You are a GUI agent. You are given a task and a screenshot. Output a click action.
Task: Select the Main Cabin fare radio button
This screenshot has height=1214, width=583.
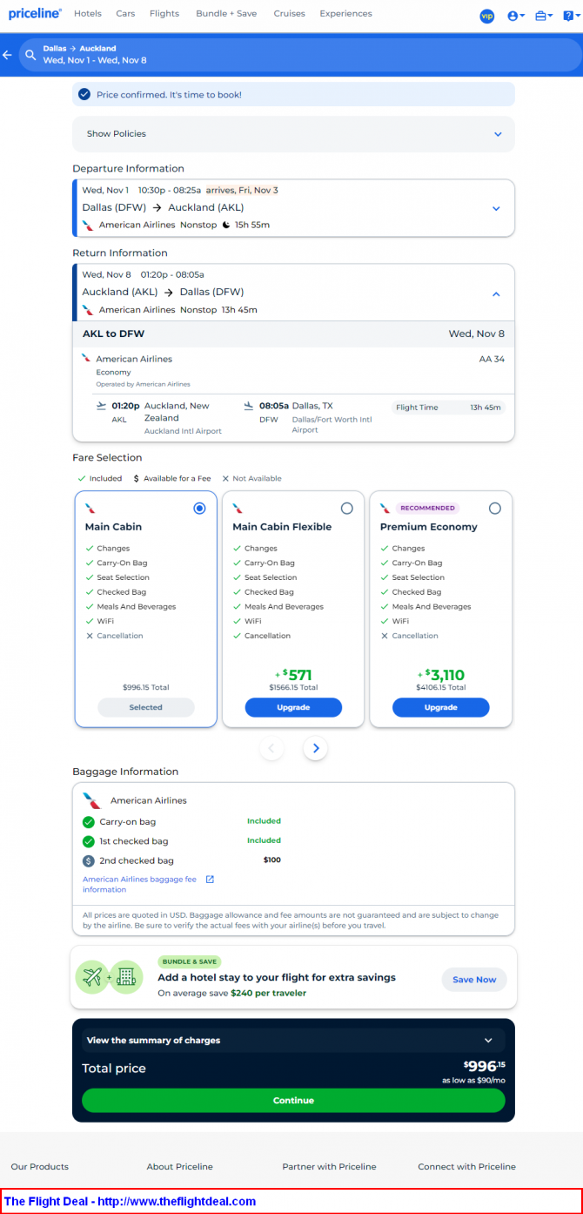(x=200, y=509)
